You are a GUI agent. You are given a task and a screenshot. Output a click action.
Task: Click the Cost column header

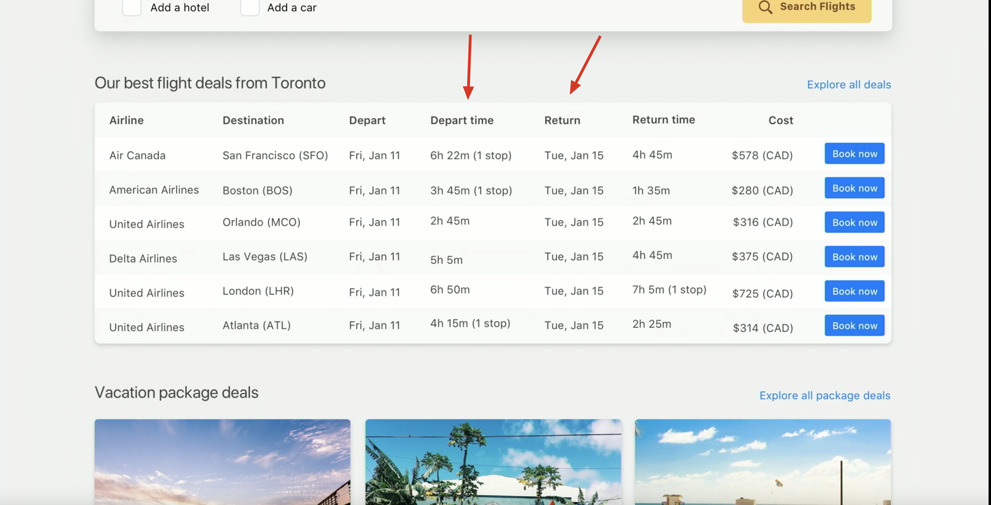click(x=781, y=120)
